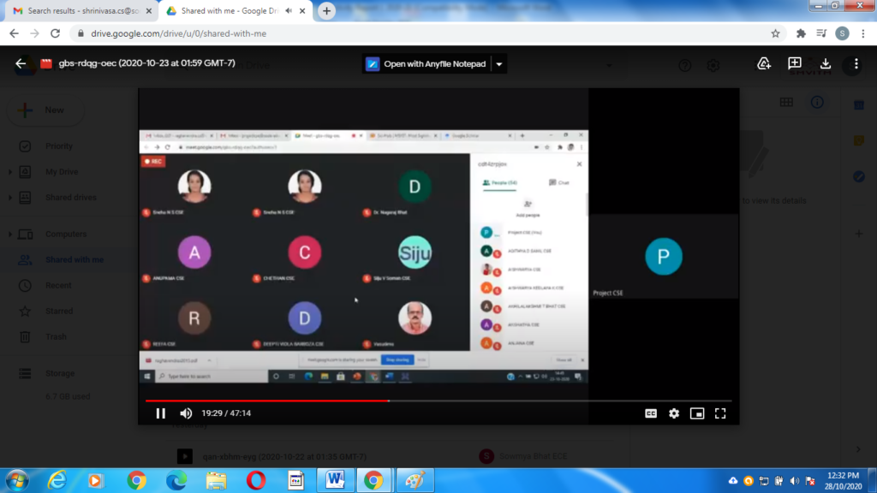This screenshot has height=493, width=877.
Task: Enter fullscreen video mode
Action: point(720,413)
